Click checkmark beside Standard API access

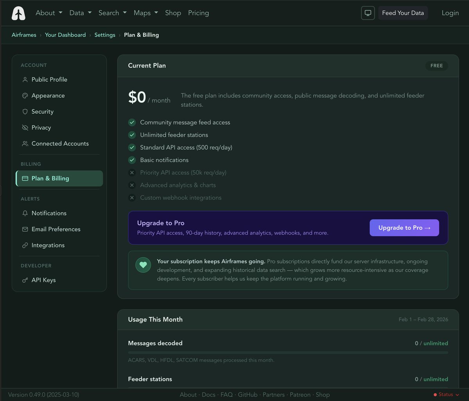coord(132,147)
